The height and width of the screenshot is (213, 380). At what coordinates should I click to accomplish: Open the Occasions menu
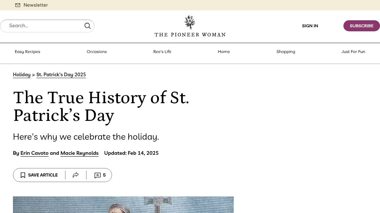(x=96, y=52)
